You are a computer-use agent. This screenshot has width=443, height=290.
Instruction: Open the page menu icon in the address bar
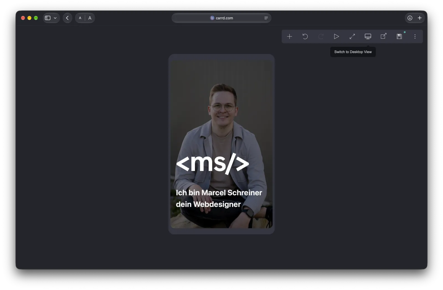[266, 18]
